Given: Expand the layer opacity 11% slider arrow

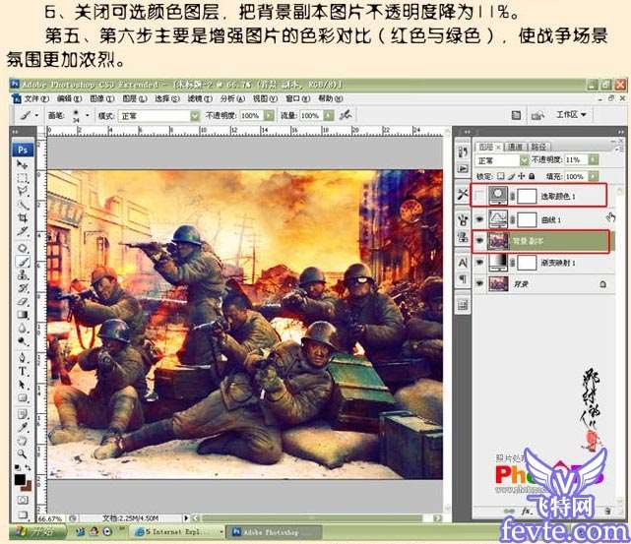Looking at the screenshot, I should point(592,159).
